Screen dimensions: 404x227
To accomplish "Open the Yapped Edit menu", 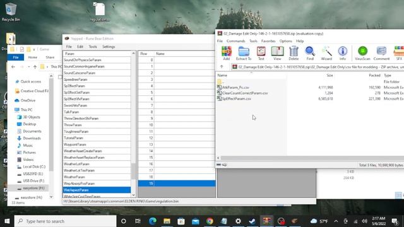I will 80,47.
